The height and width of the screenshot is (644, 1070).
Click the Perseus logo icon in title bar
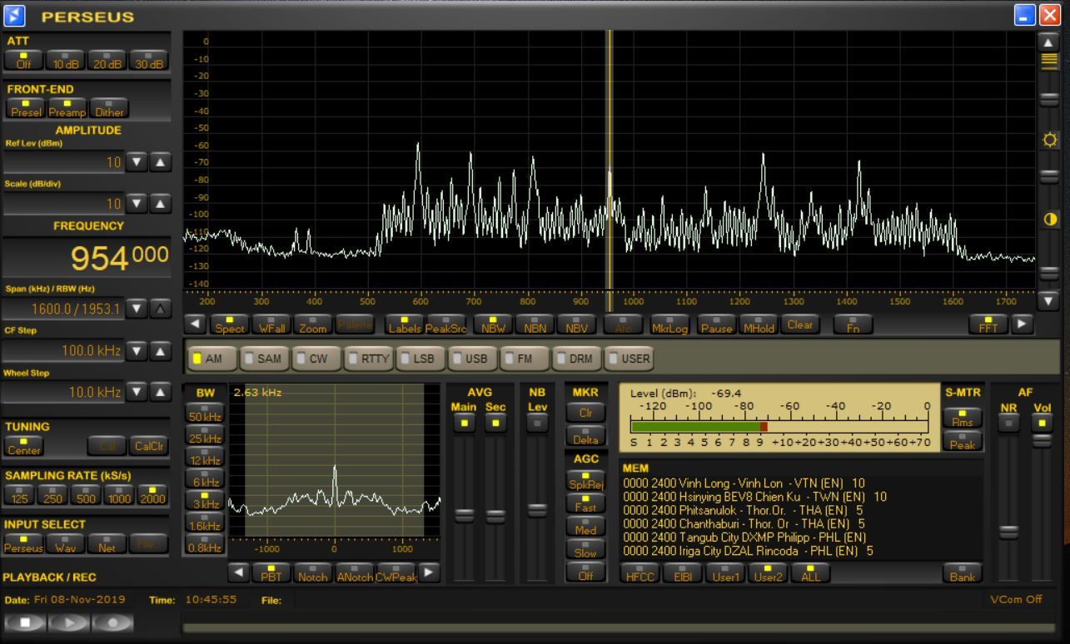pyautogui.click(x=15, y=15)
